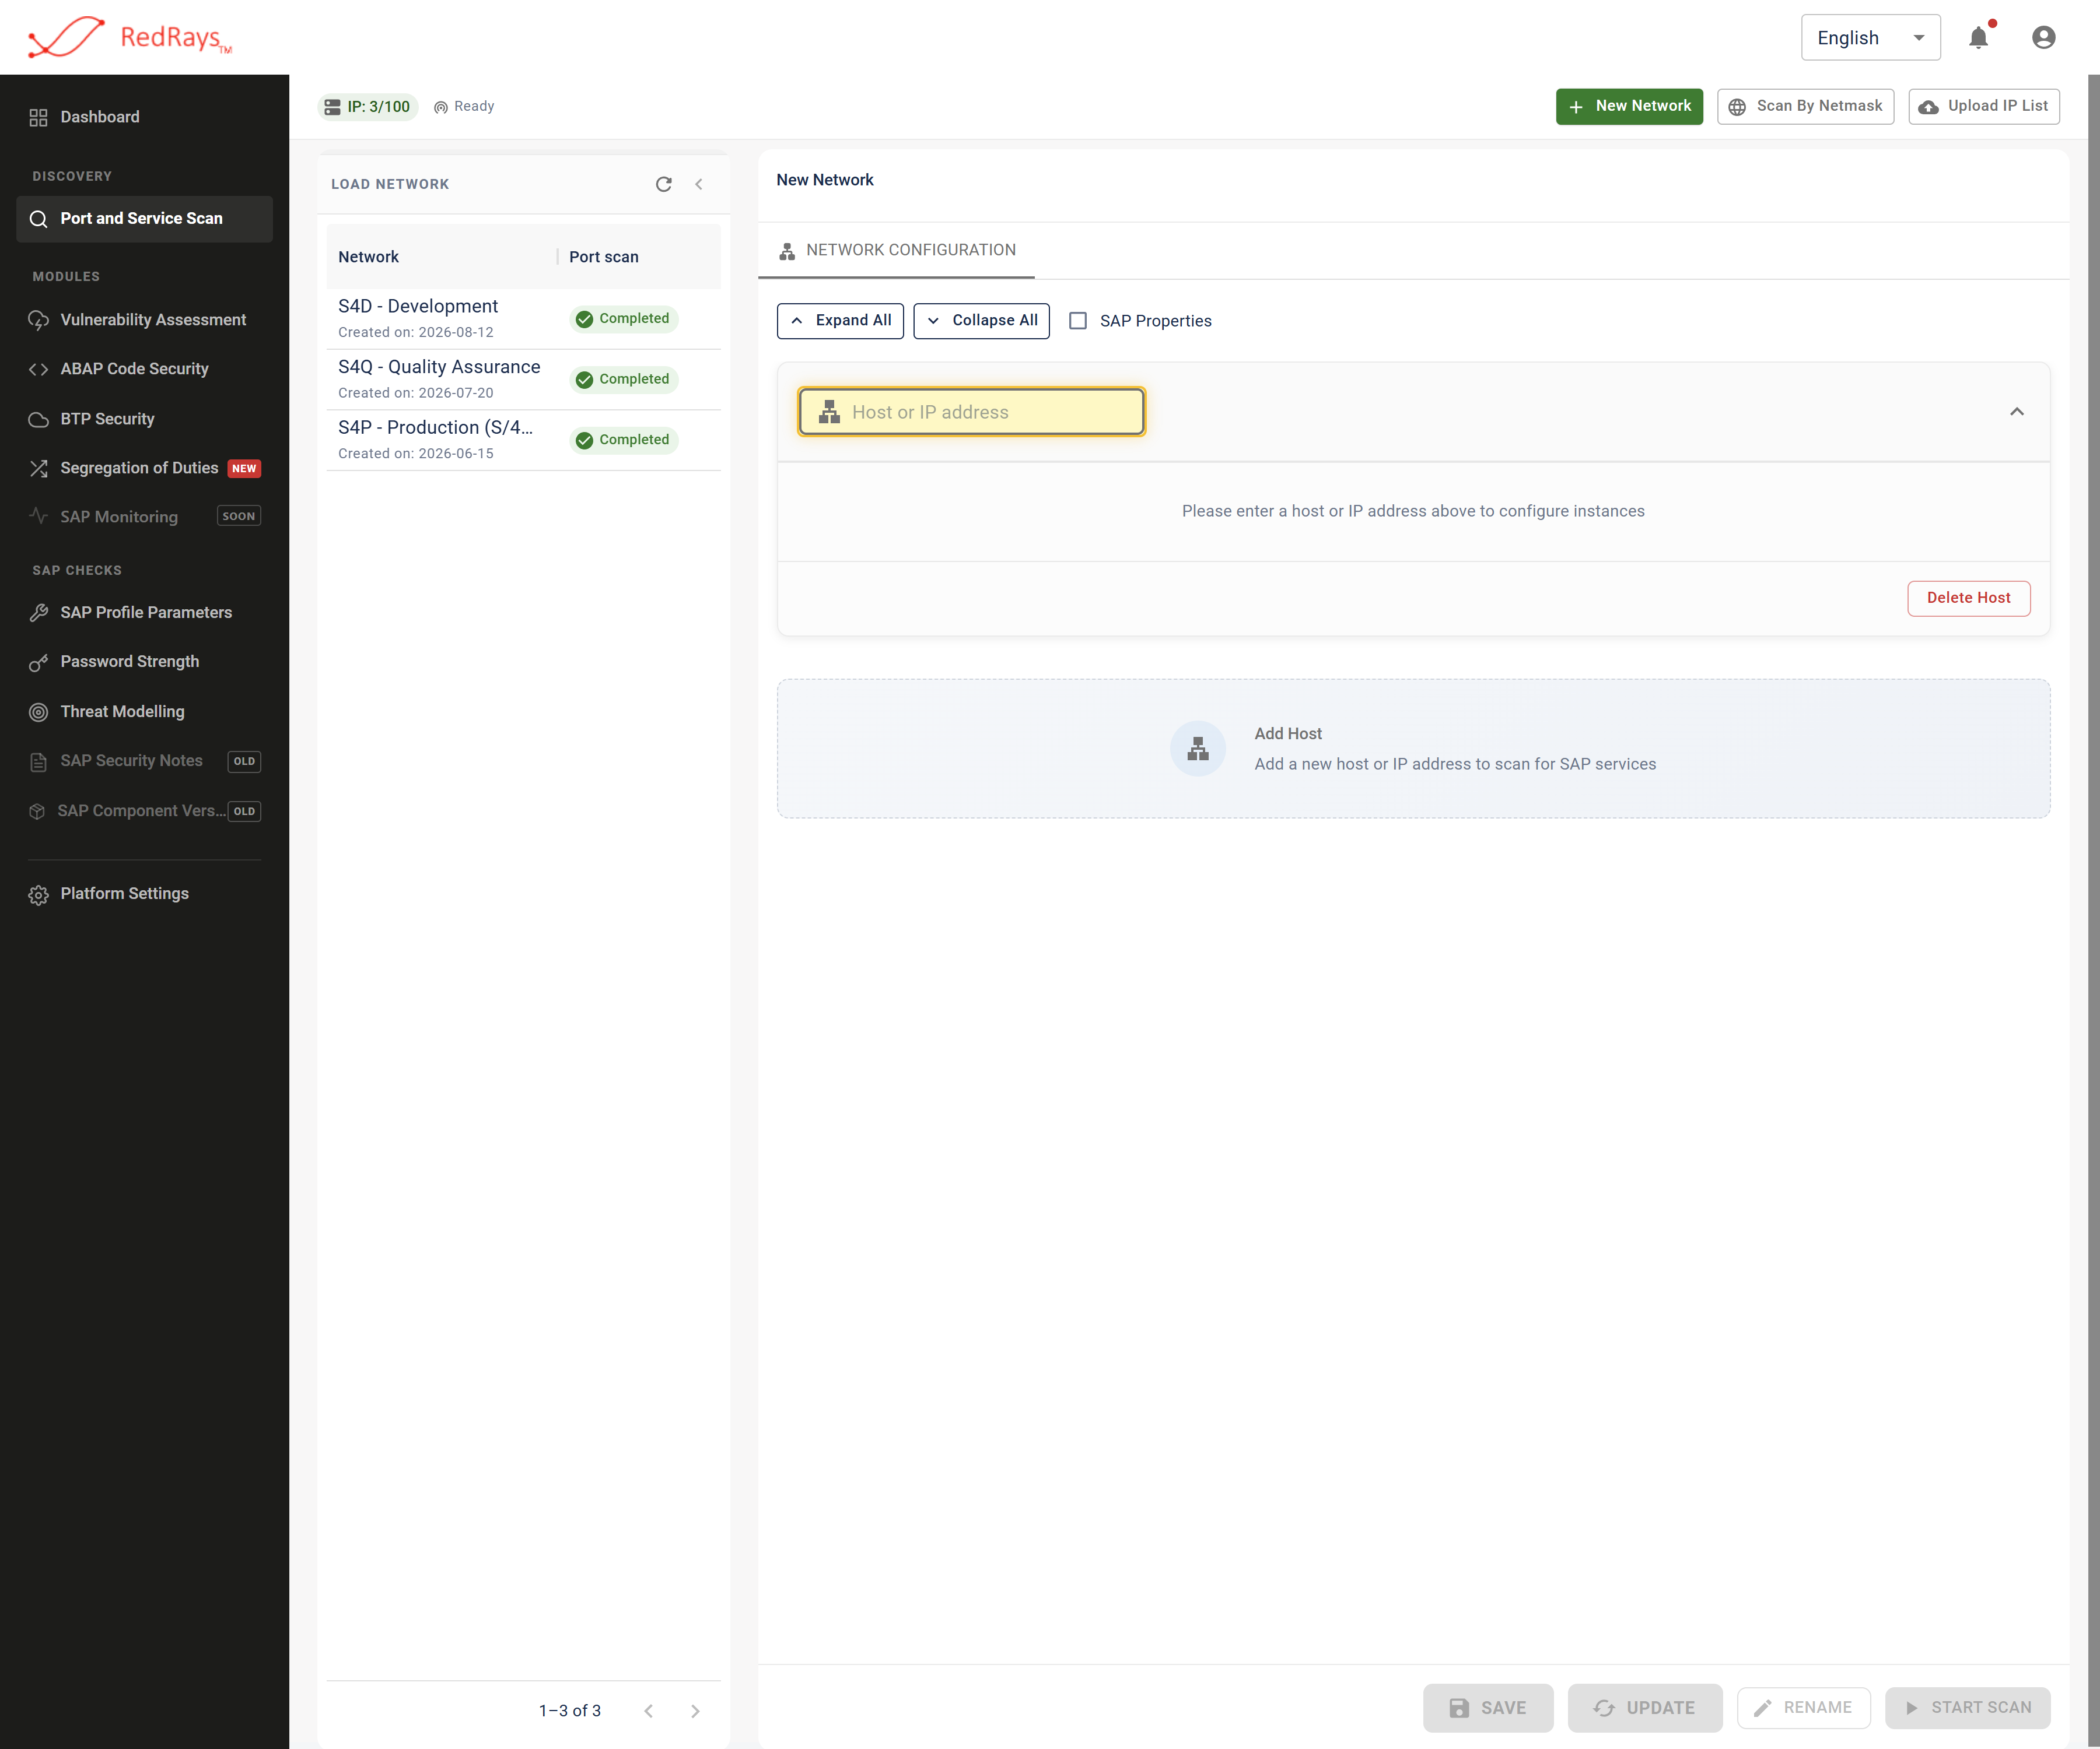
Task: Click the Vulnerability Assessment icon
Action: (38, 320)
